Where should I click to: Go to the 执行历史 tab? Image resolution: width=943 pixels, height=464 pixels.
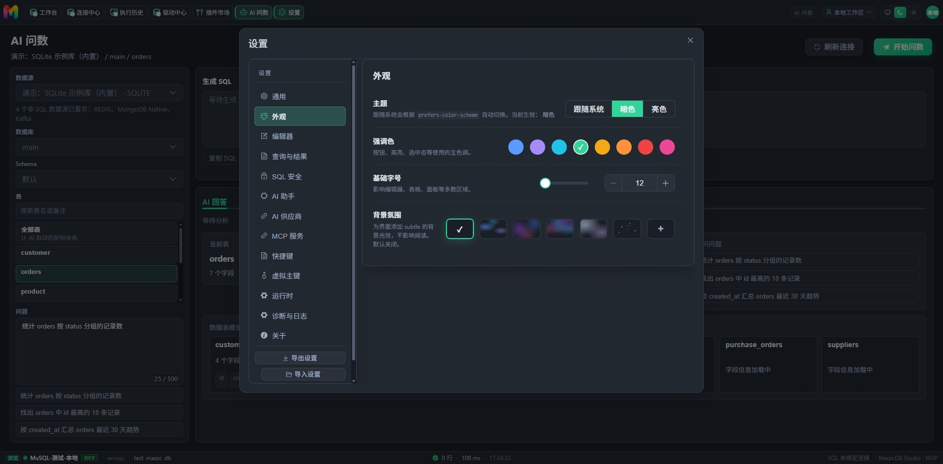tap(127, 12)
